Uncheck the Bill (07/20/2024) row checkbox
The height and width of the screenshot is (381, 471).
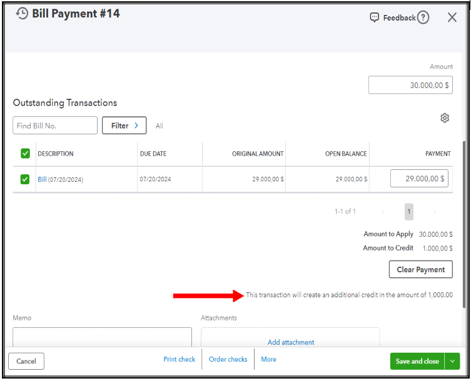(x=25, y=179)
